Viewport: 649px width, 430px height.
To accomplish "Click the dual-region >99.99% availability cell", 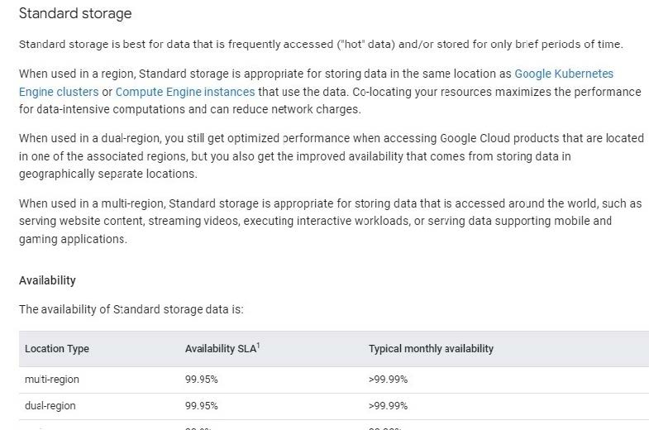I will click(388, 406).
